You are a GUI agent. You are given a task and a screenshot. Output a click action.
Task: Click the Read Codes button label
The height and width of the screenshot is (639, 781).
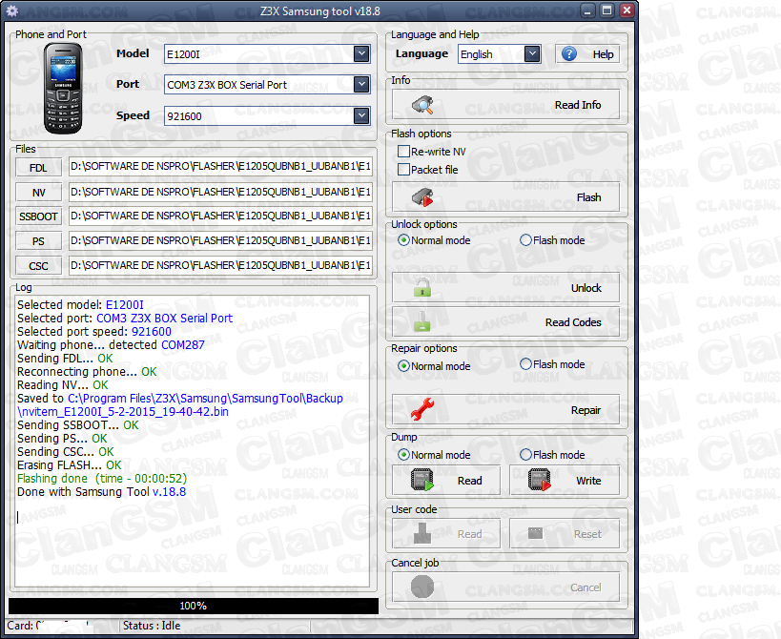pyautogui.click(x=573, y=322)
